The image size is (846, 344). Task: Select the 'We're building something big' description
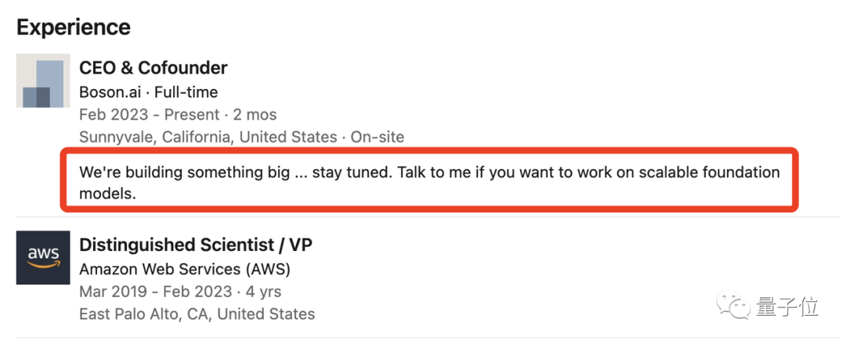pos(429,183)
